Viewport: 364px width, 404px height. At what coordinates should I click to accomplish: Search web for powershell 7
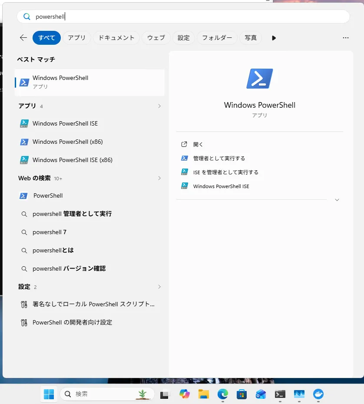(x=89, y=232)
